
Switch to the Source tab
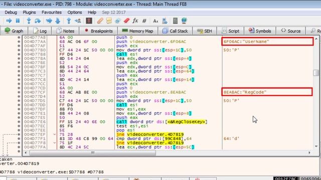pyautogui.click(x=291, y=31)
